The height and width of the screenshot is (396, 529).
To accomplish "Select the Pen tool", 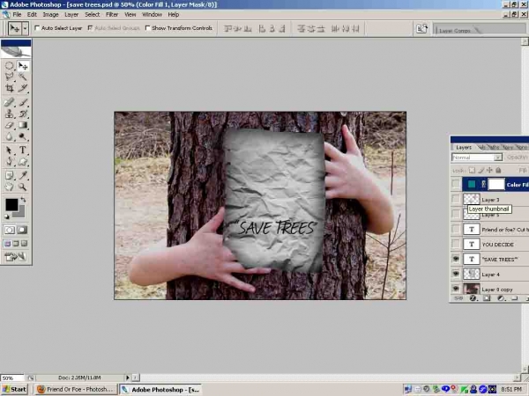I will (10, 162).
